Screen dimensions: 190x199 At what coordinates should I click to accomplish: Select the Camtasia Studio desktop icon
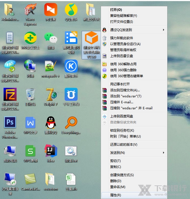point(30,182)
